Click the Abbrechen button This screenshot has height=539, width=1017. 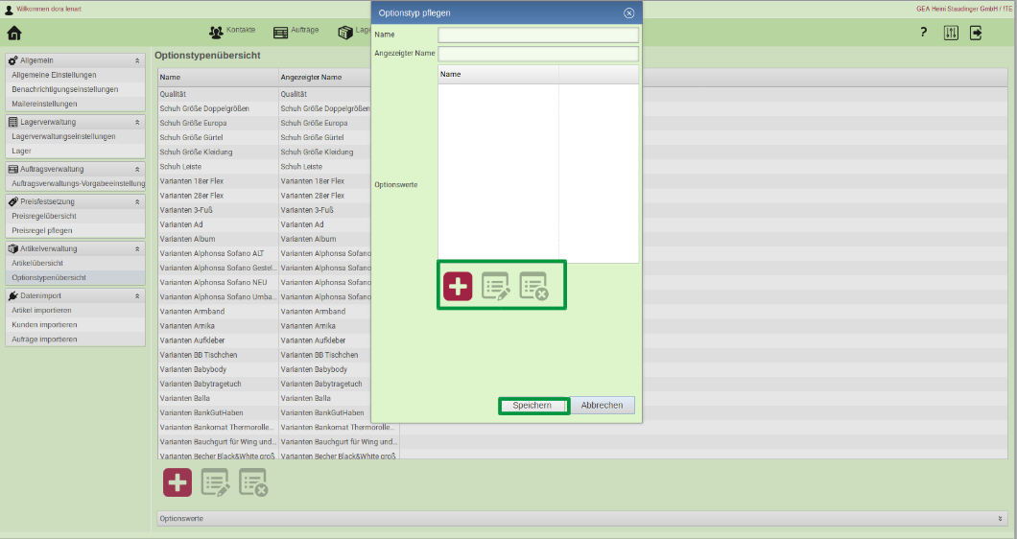pyautogui.click(x=602, y=406)
